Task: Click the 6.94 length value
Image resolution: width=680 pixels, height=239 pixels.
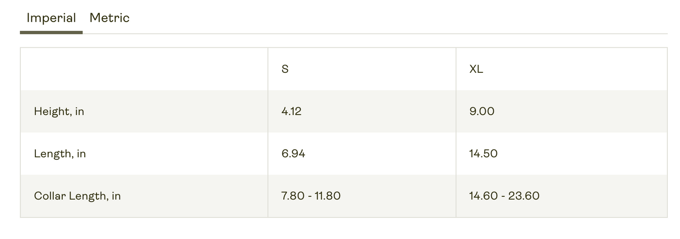Action: tap(293, 154)
